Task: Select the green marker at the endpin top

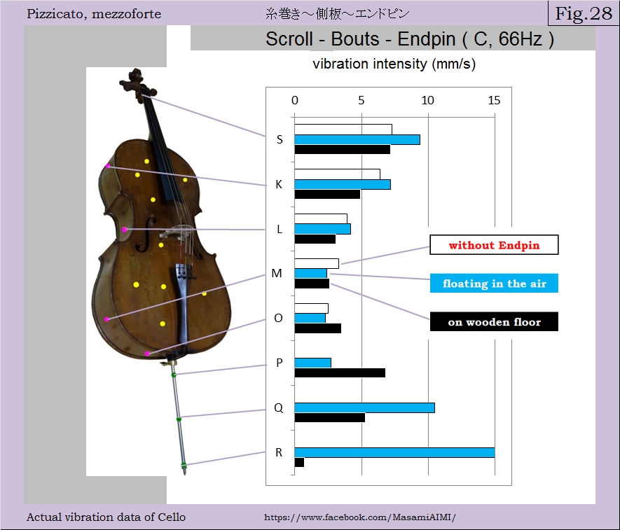Action: pyautogui.click(x=174, y=375)
